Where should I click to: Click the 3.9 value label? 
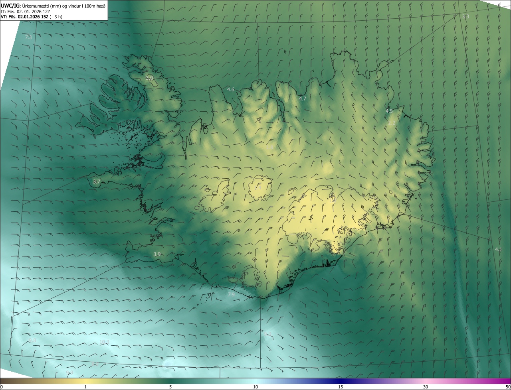(157, 254)
